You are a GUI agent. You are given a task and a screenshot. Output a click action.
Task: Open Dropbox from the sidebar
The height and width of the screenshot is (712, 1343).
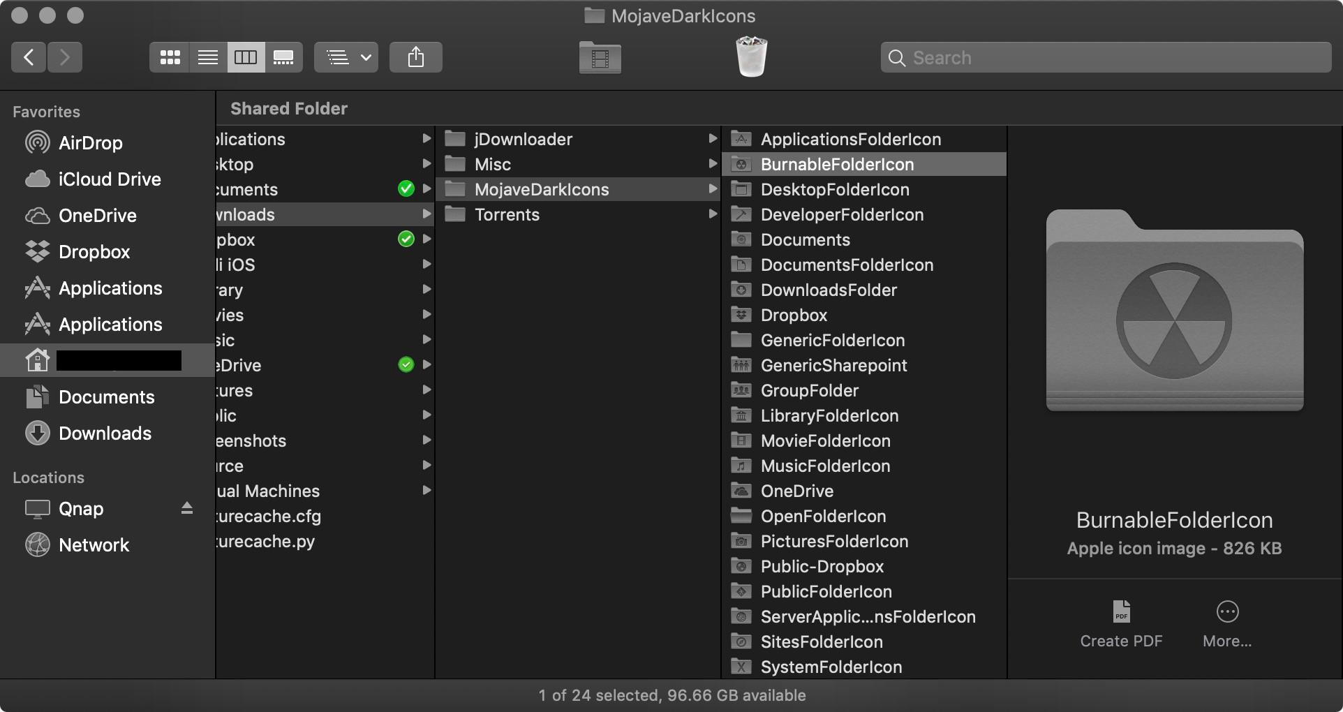click(x=95, y=251)
